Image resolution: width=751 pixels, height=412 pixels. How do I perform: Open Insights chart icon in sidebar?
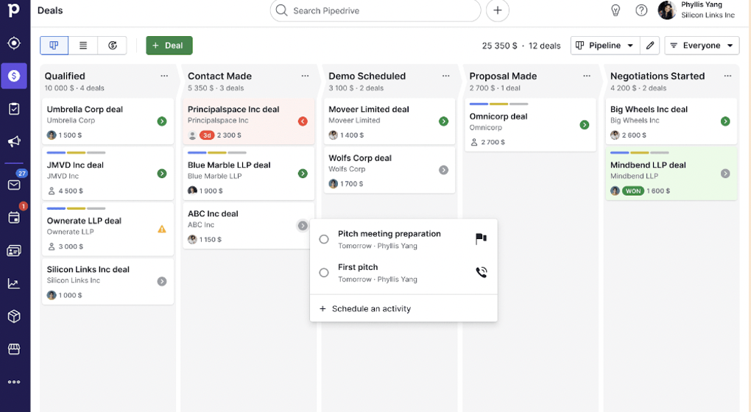(x=14, y=283)
